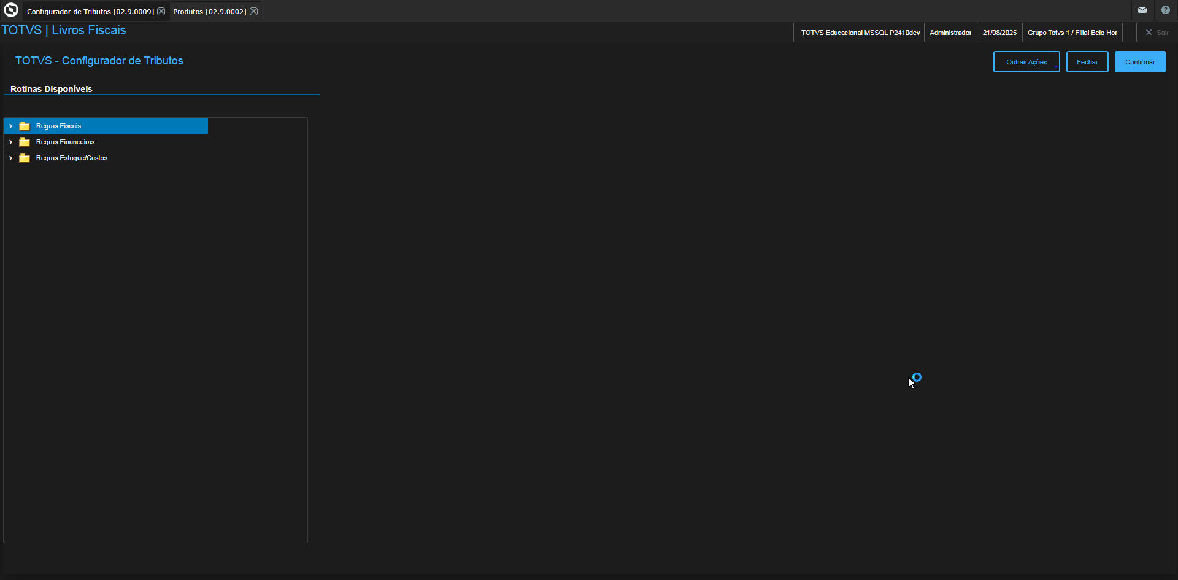Click the TOTVS Educacional MSSQL P2410dev environment

[860, 33]
